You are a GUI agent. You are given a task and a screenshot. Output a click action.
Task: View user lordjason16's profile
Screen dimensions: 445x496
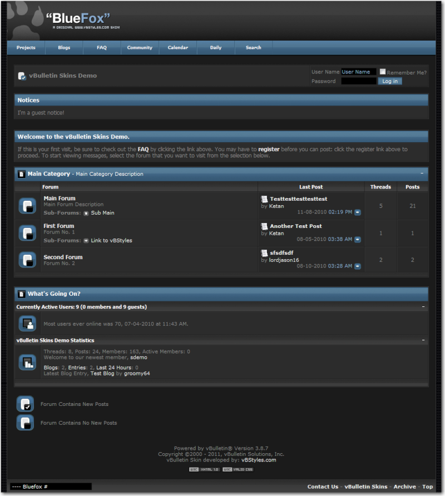click(x=284, y=260)
